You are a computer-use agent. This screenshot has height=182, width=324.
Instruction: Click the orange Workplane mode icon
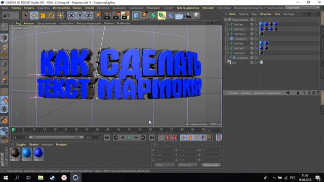5,55
